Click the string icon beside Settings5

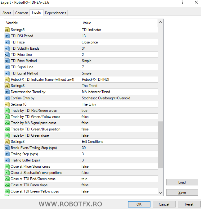point(7,30)
